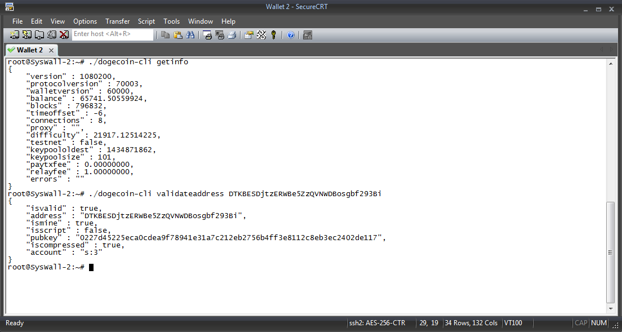The image size is (622, 332).
Task: Click the tab scroll left arrow
Action: tap(602, 50)
